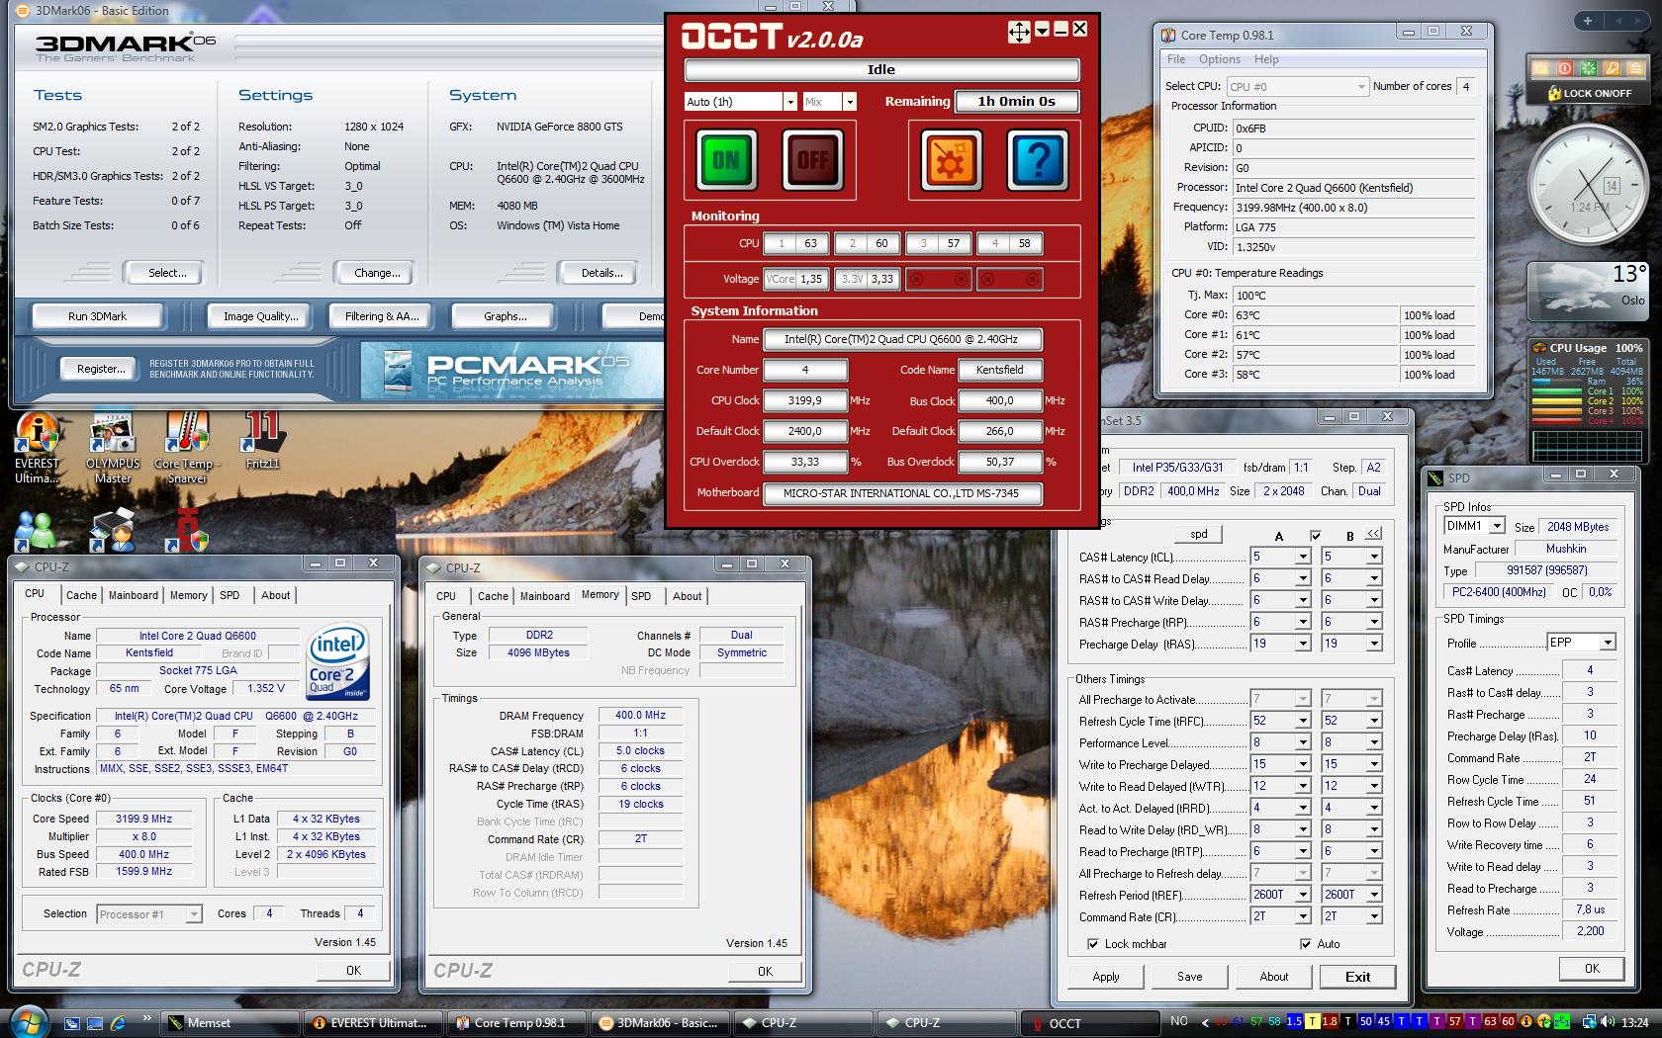Click the Apply button in MemSet

tap(1106, 977)
